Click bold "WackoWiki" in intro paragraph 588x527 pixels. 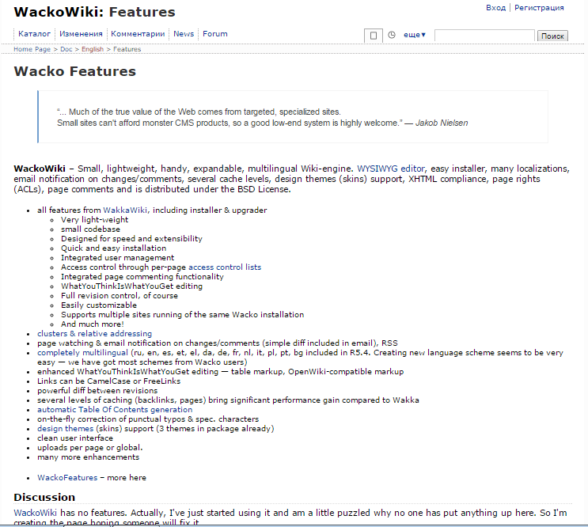coord(40,169)
